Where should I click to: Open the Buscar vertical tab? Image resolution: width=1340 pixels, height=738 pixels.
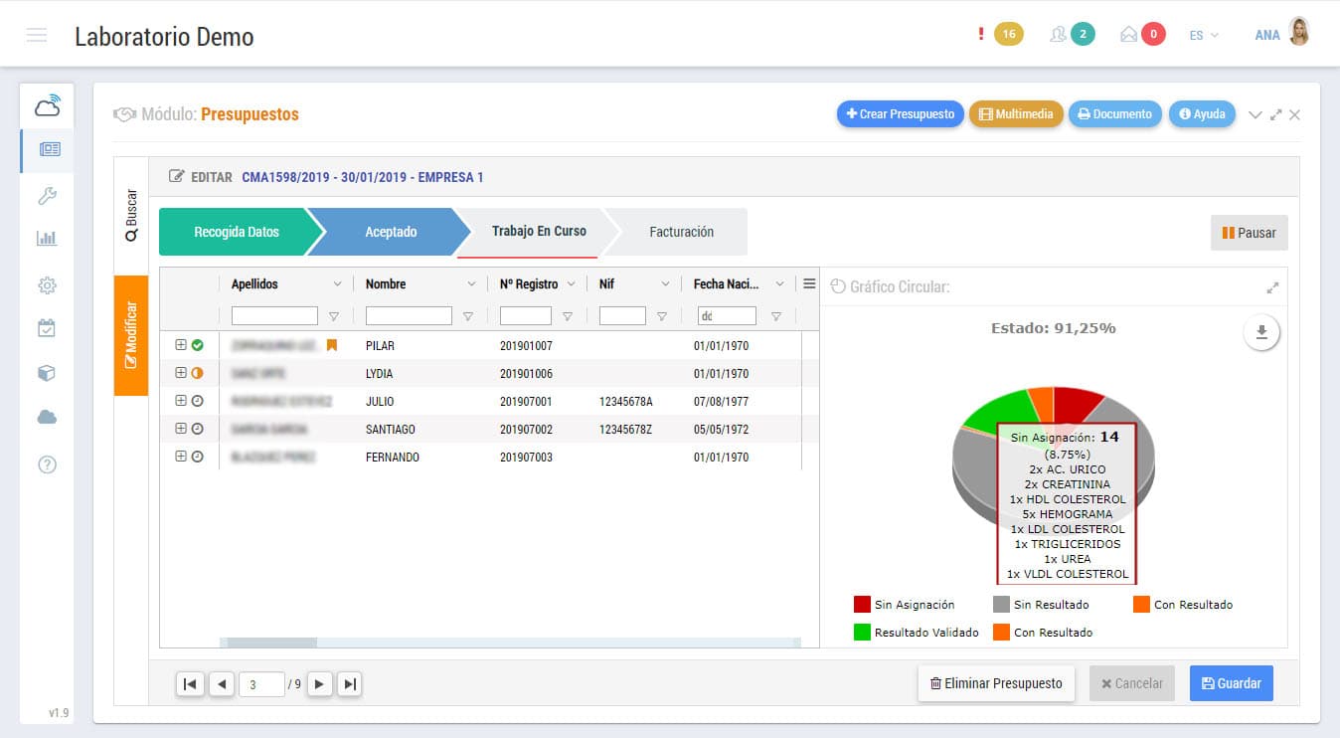(x=131, y=216)
